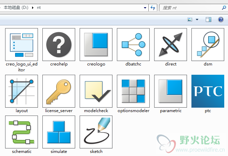
Task: Select the ptc file name label
Action: [x=208, y=111]
